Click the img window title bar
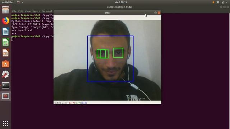Viewport: 230px width, 129px height. tap(107, 13)
